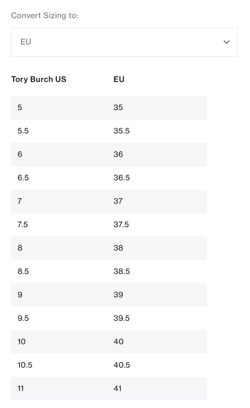Open the Convert Sizing dropdown chevron

pos(227,42)
